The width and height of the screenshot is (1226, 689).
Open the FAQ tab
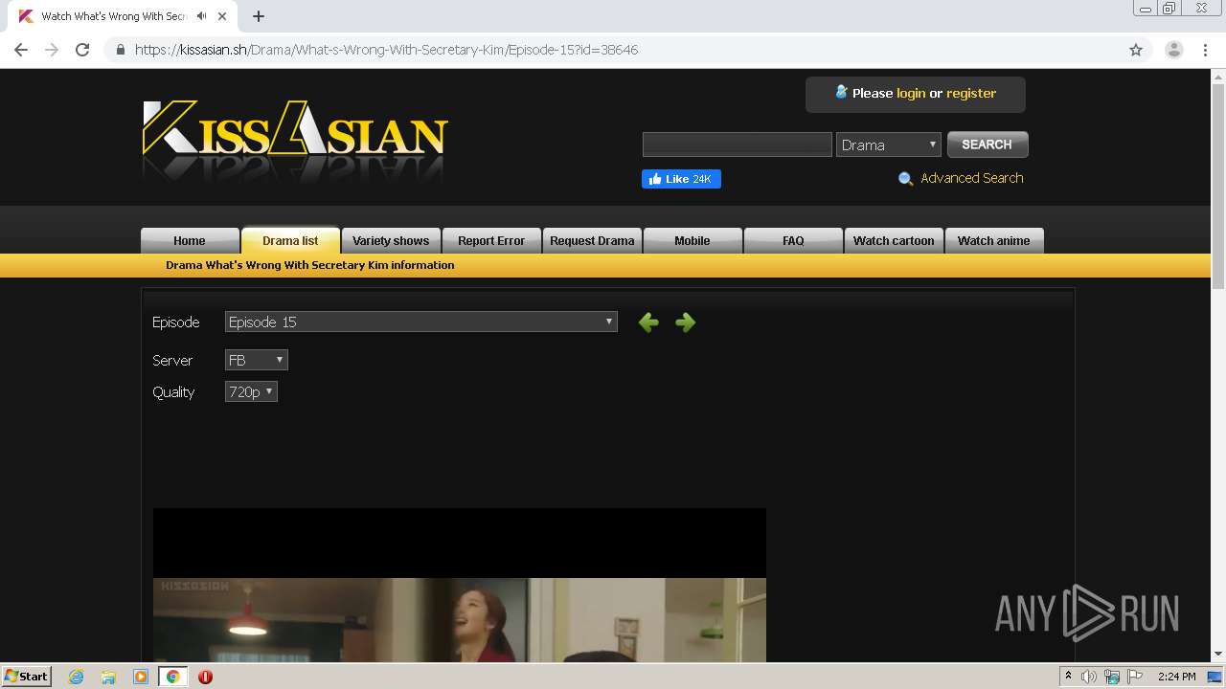793,240
